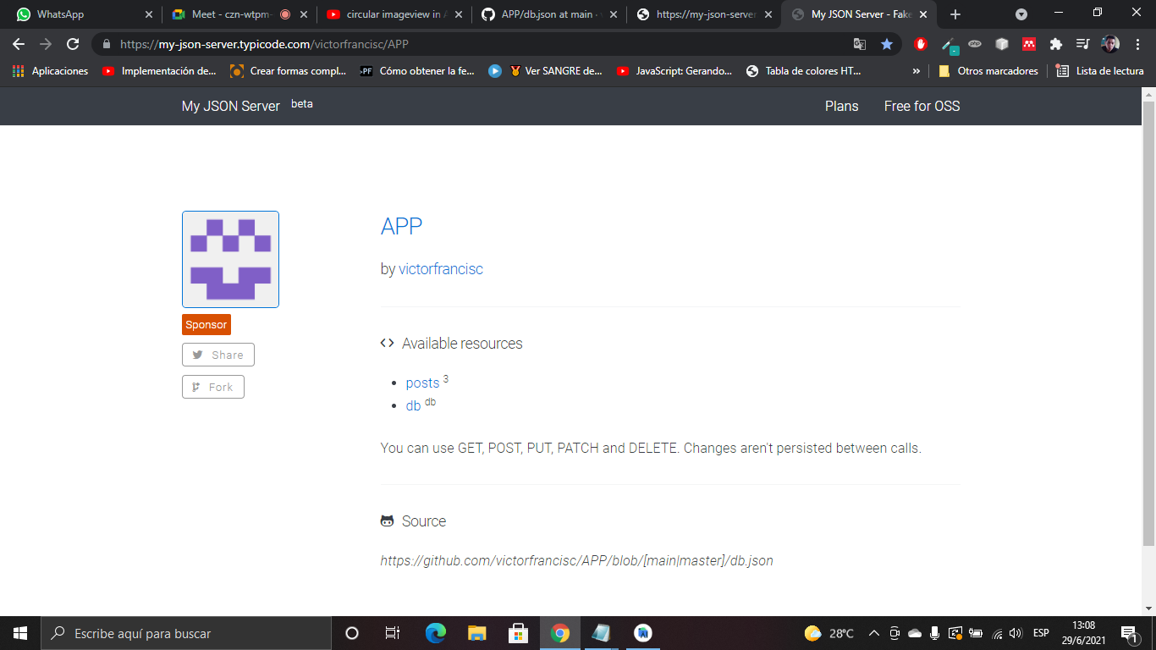Open the posts resource link

(422, 383)
